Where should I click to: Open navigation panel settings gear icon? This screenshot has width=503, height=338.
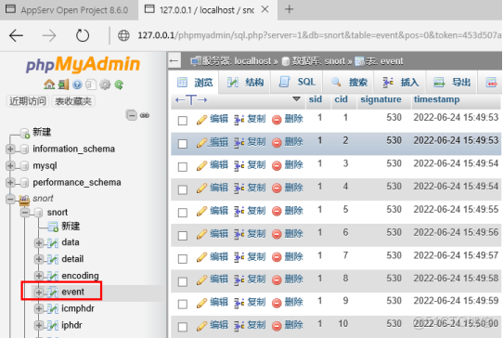coord(105,84)
